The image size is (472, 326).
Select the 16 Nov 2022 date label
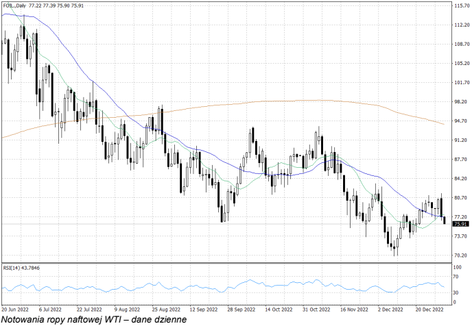(x=352, y=309)
